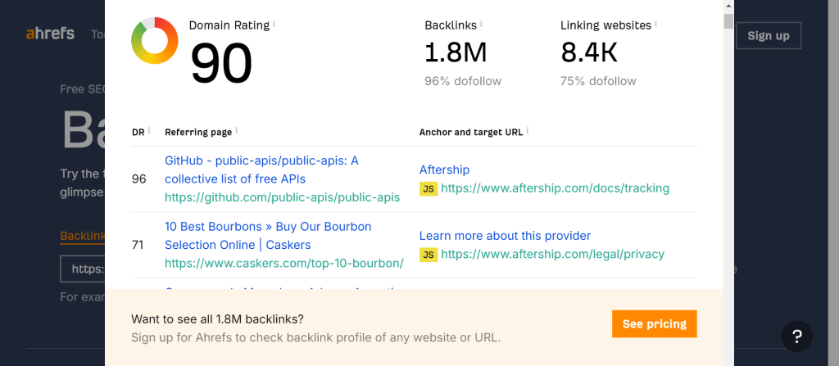Show info tooltip next to Linking websites
The image size is (839, 366).
pyautogui.click(x=656, y=24)
